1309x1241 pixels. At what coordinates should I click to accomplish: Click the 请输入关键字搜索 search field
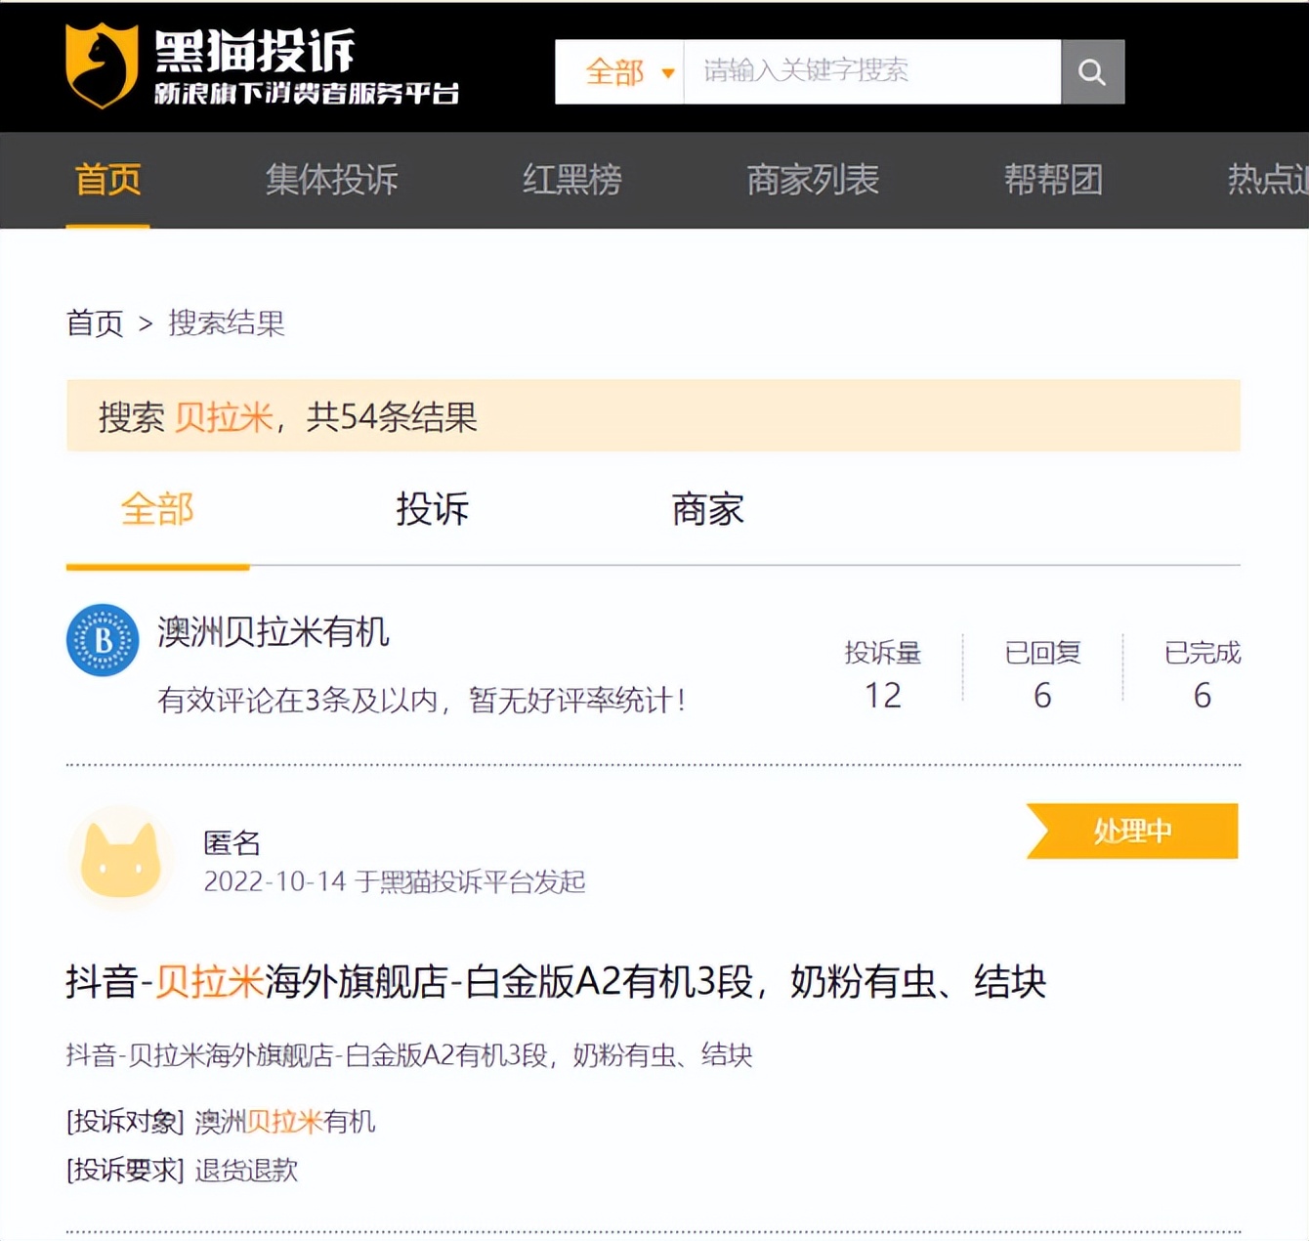tap(869, 71)
